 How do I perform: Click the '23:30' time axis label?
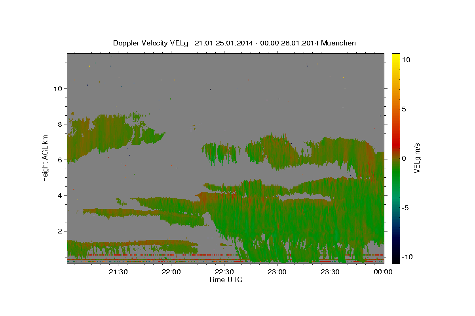[330, 272]
